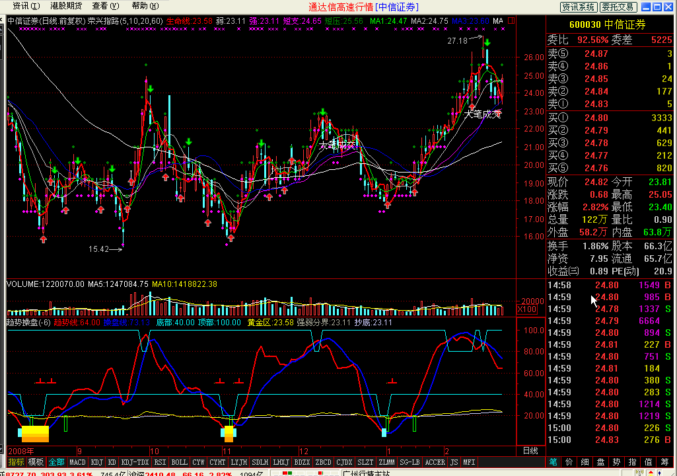Open the 委托交易 button
677x476 pixels.
click(x=618, y=7)
